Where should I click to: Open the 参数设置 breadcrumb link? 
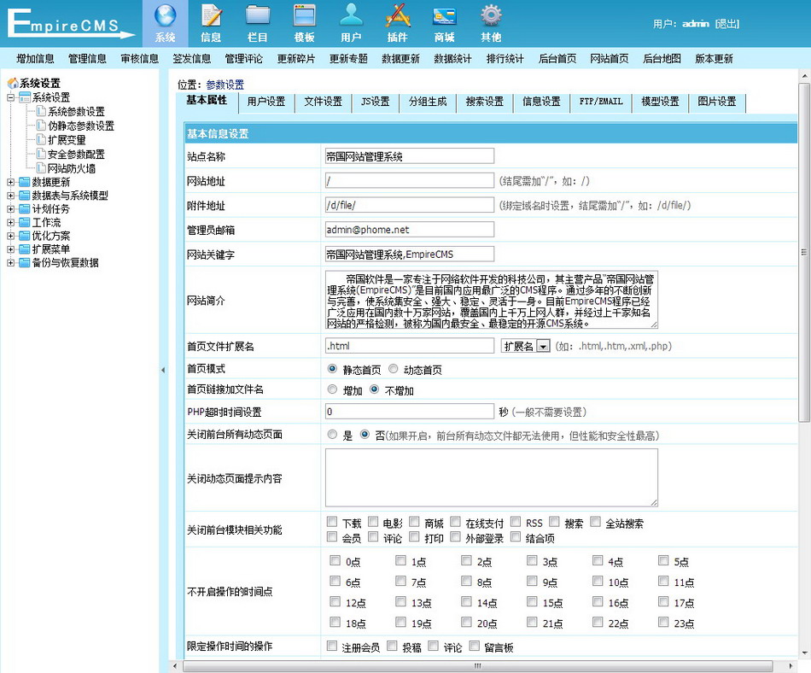(x=225, y=85)
